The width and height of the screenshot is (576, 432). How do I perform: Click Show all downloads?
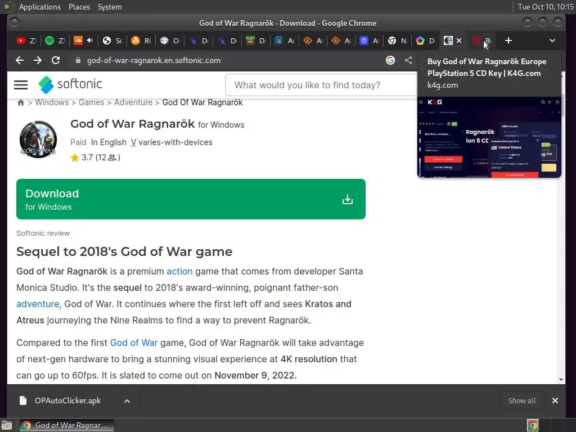tap(521, 400)
